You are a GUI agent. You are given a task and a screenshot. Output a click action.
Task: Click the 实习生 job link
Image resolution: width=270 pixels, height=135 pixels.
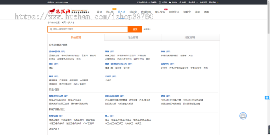tap(127, 68)
